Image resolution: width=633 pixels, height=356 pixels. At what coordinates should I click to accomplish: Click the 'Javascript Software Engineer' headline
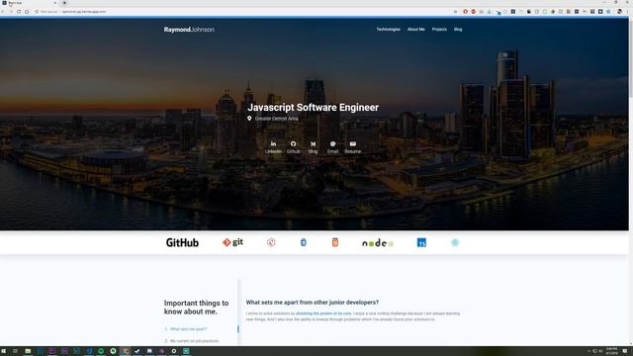(313, 108)
